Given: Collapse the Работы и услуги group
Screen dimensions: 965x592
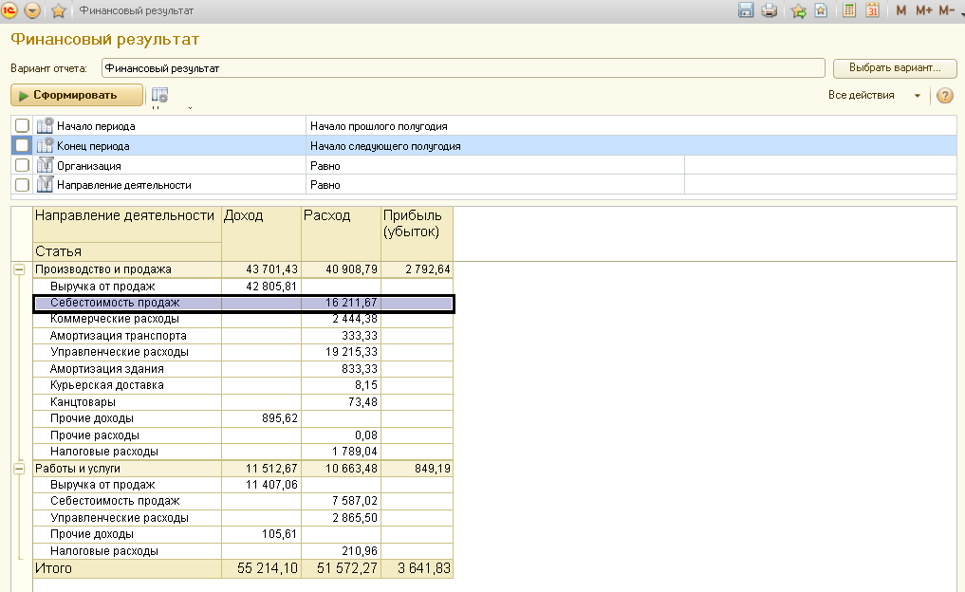Looking at the screenshot, I should (18, 468).
